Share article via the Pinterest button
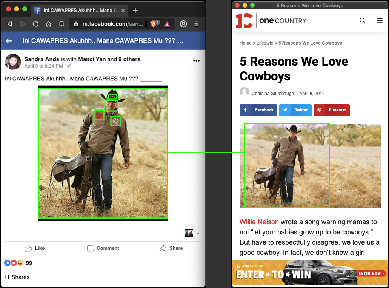The width and height of the screenshot is (389, 288). [x=332, y=110]
